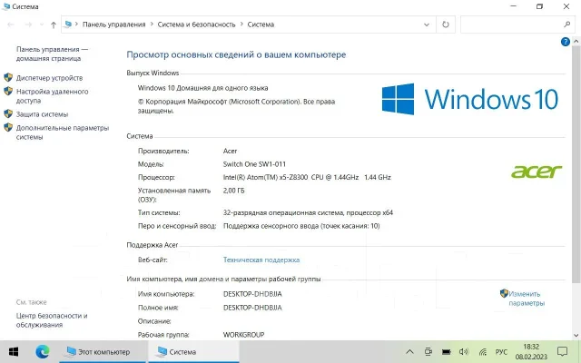Expand chevron after Панель управления breadcrumb
Image resolution: width=581 pixels, height=363 pixels.
click(152, 25)
